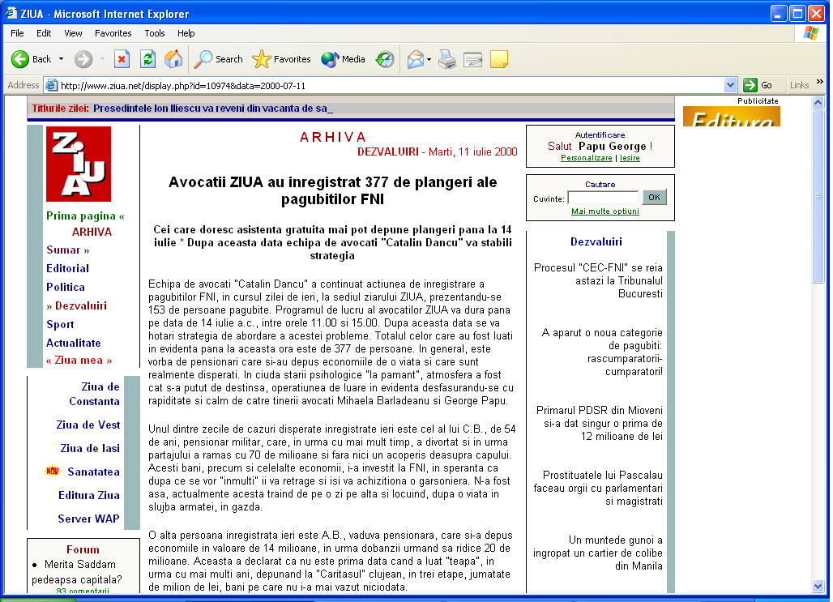Open the View menu

pos(73,33)
